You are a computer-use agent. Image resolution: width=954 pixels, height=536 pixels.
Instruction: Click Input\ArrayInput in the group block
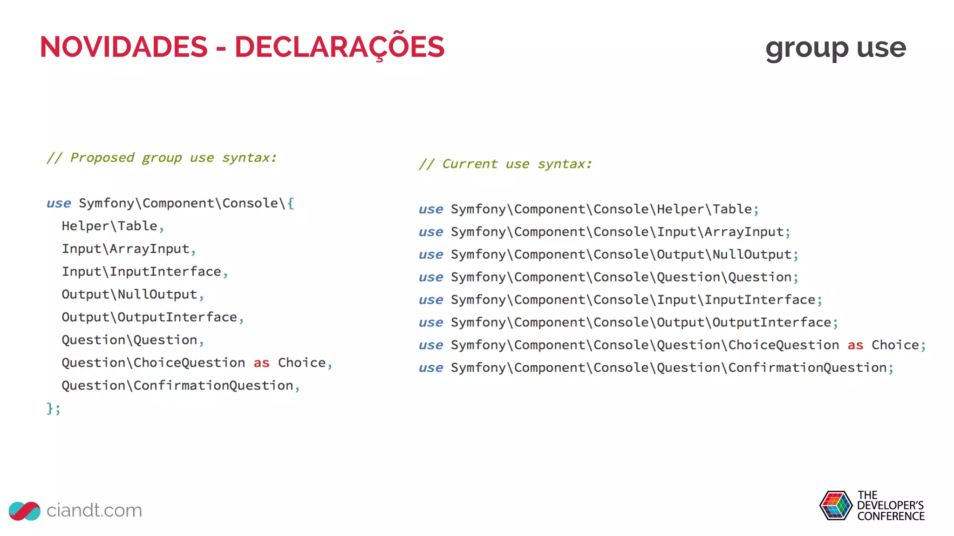click(126, 249)
